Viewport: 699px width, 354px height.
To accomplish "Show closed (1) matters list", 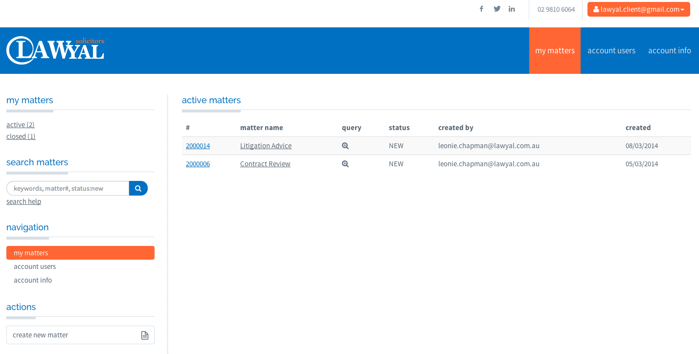I will point(21,136).
